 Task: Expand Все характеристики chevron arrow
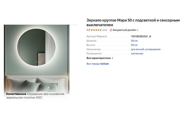pyautogui.click(x=112, y=58)
